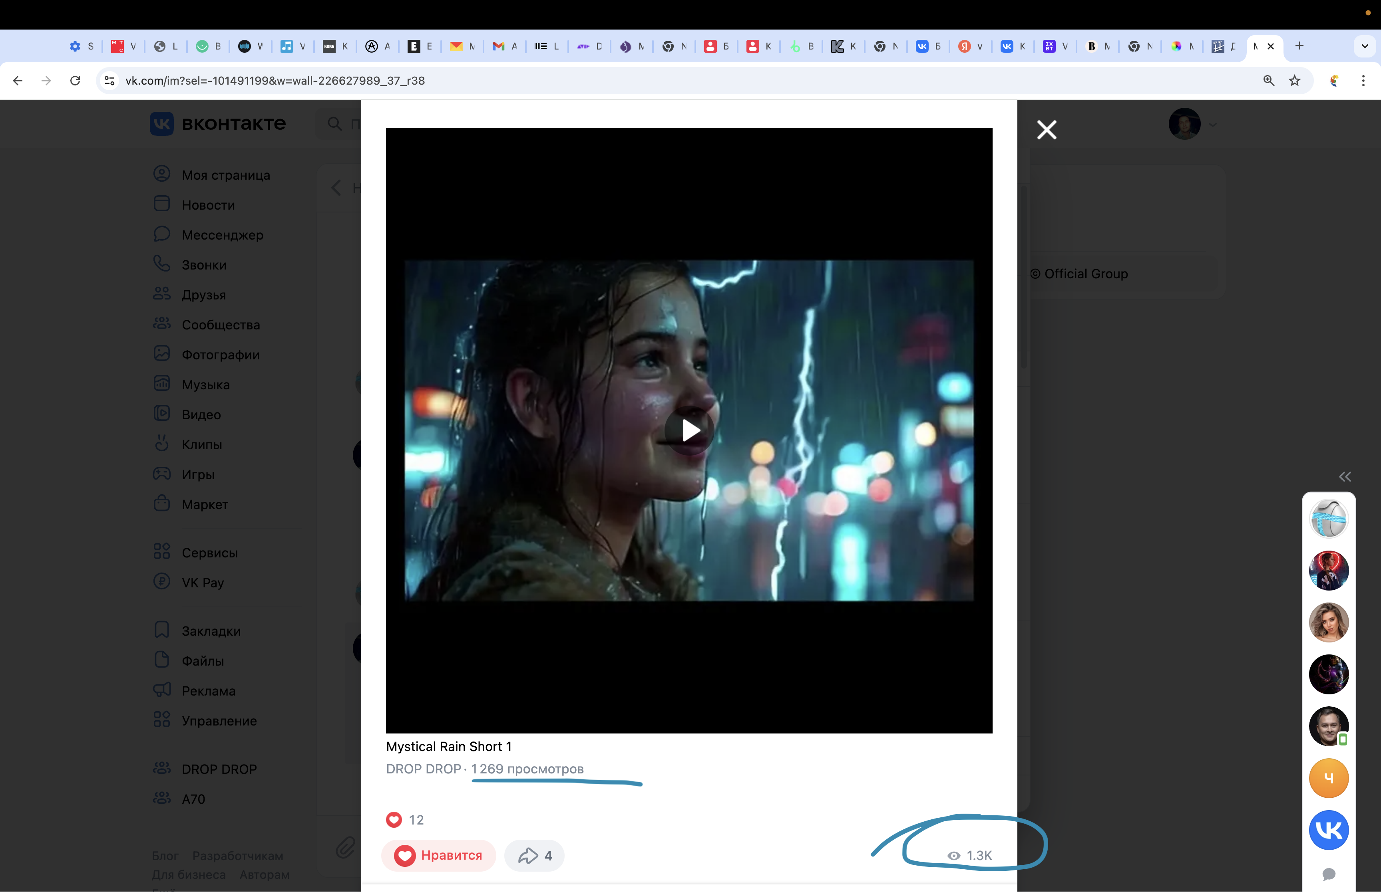
Task: Open Закладки bookmarks
Action: [211, 631]
